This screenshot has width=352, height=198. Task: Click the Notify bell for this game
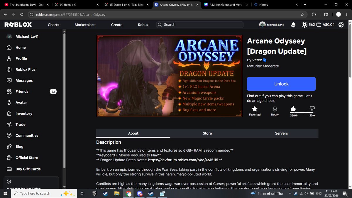275,109
